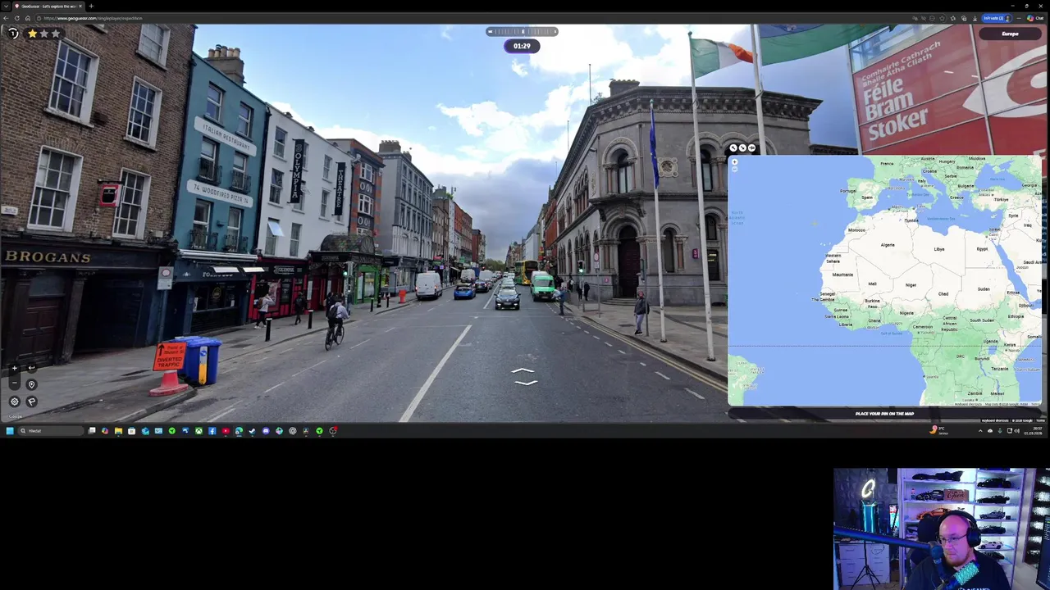The height and width of the screenshot is (590, 1050).
Task: Zoom in the street view with plus
Action: coord(15,368)
